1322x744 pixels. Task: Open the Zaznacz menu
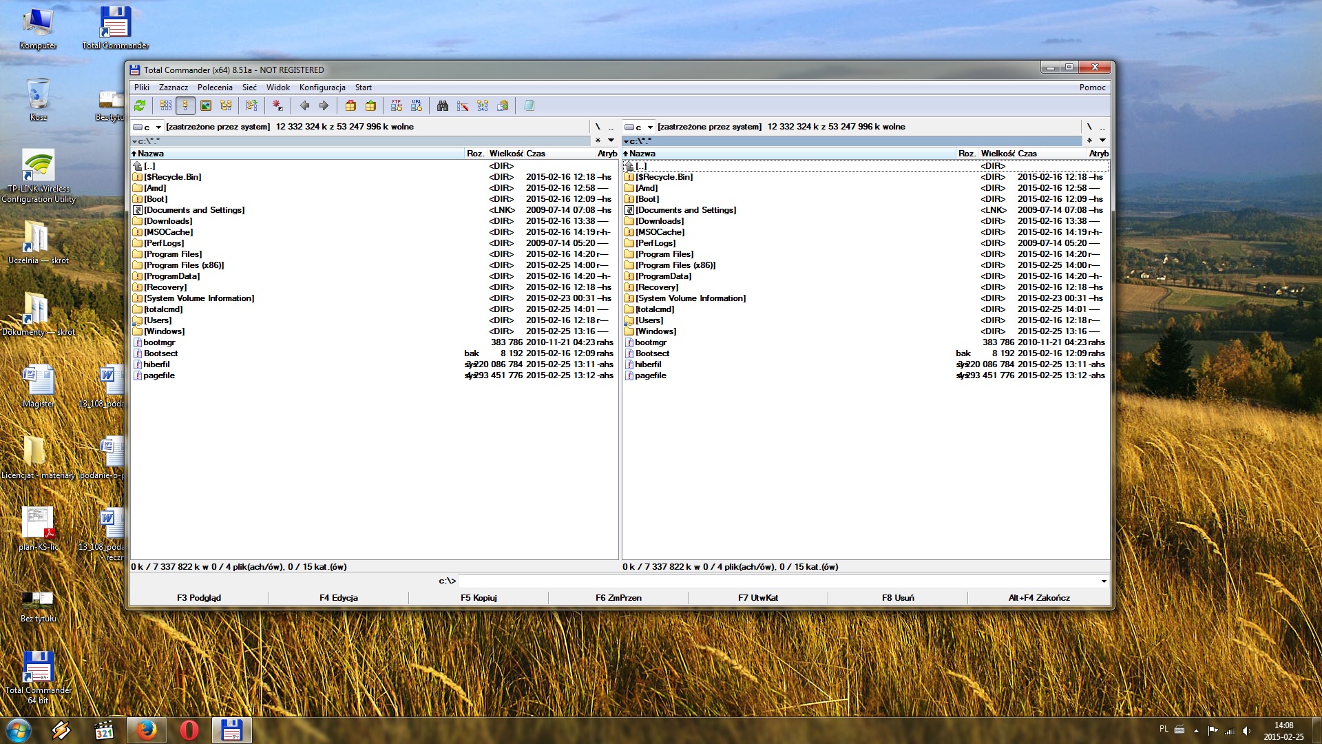pyautogui.click(x=174, y=87)
